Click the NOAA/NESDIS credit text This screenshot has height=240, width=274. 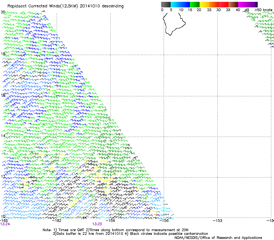[x=218, y=237]
